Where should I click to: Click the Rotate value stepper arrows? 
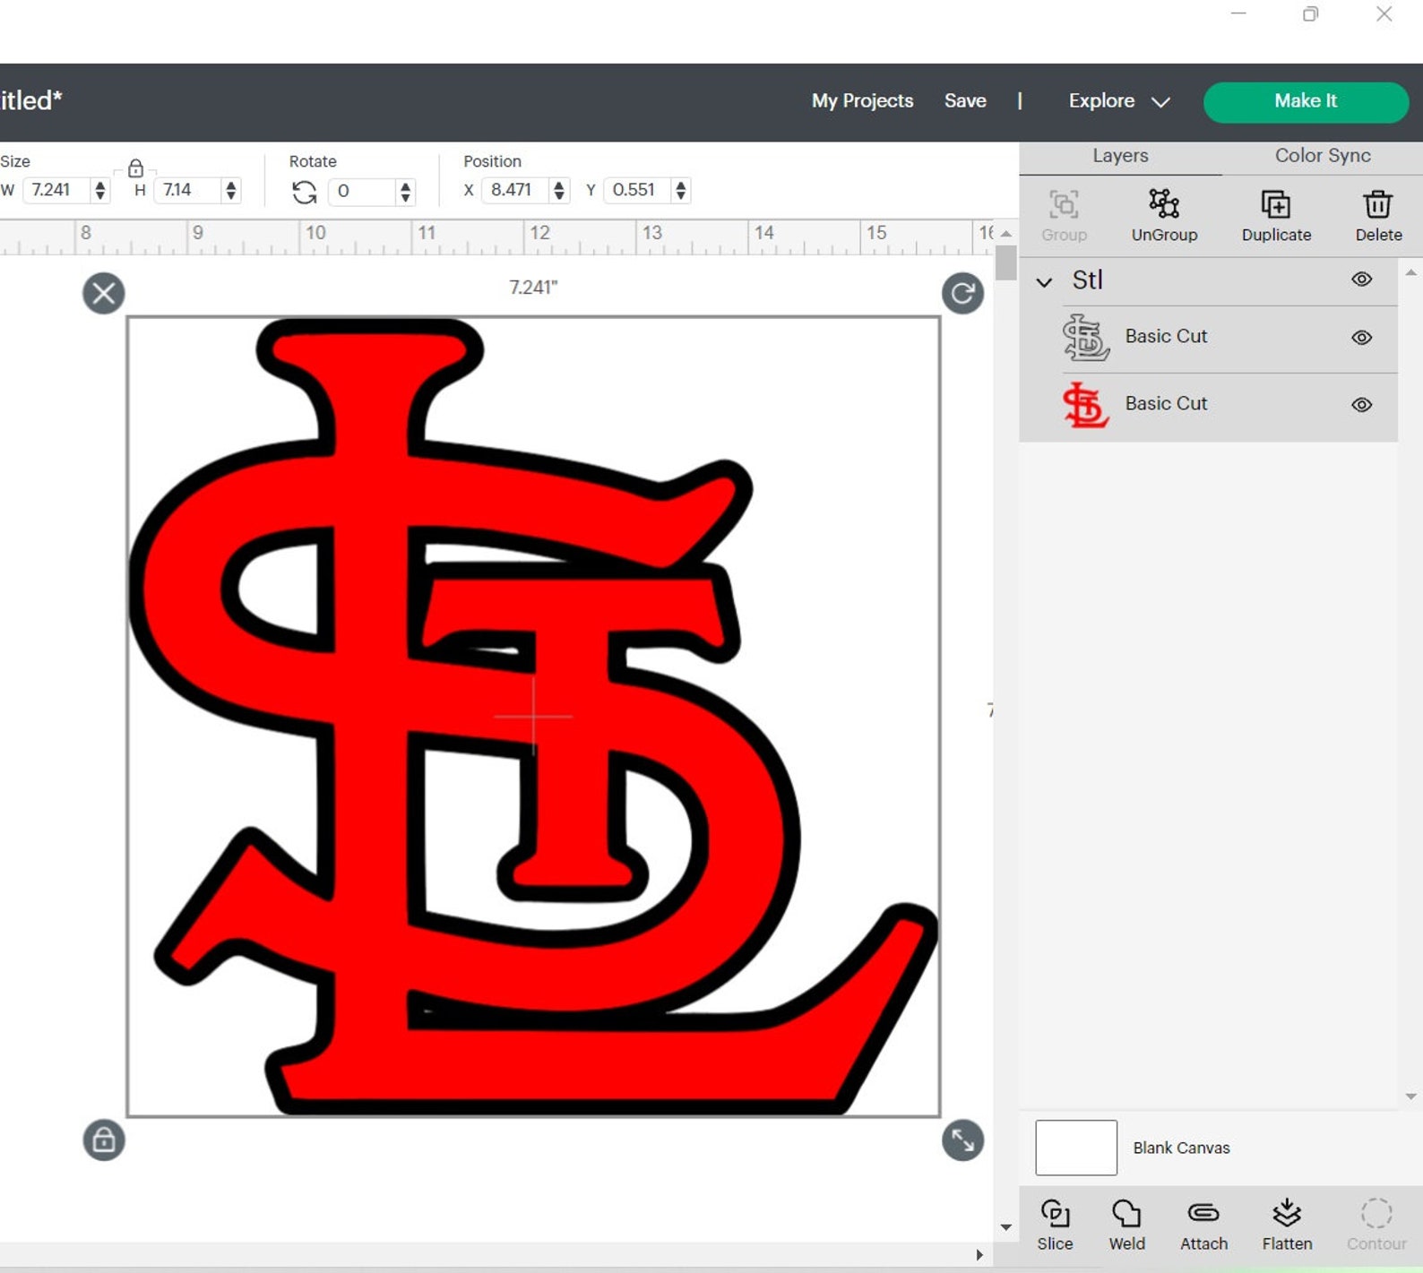point(406,191)
